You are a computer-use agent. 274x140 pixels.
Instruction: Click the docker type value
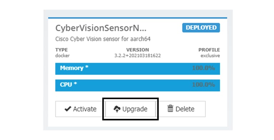[x=62, y=56]
